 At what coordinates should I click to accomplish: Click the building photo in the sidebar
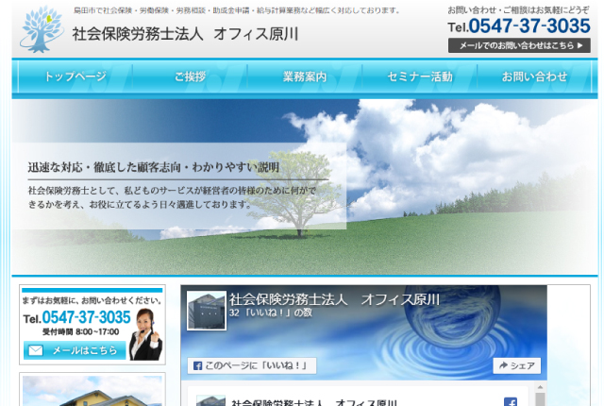click(92, 391)
